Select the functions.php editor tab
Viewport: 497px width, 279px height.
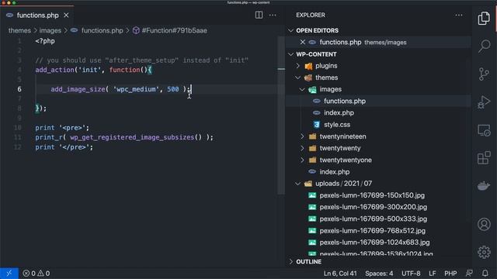pos(37,15)
